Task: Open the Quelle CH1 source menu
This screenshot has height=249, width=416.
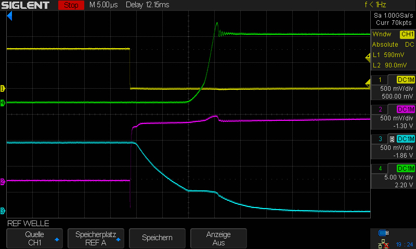Action: [34, 238]
